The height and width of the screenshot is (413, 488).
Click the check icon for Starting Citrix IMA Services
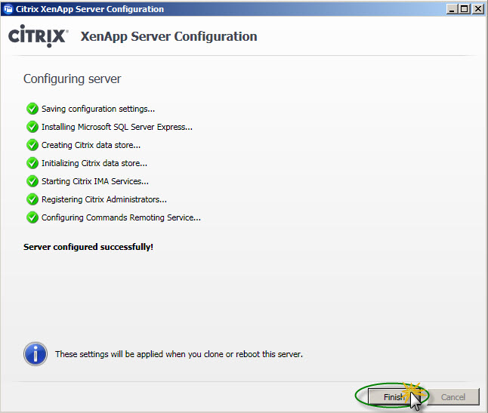(32, 181)
